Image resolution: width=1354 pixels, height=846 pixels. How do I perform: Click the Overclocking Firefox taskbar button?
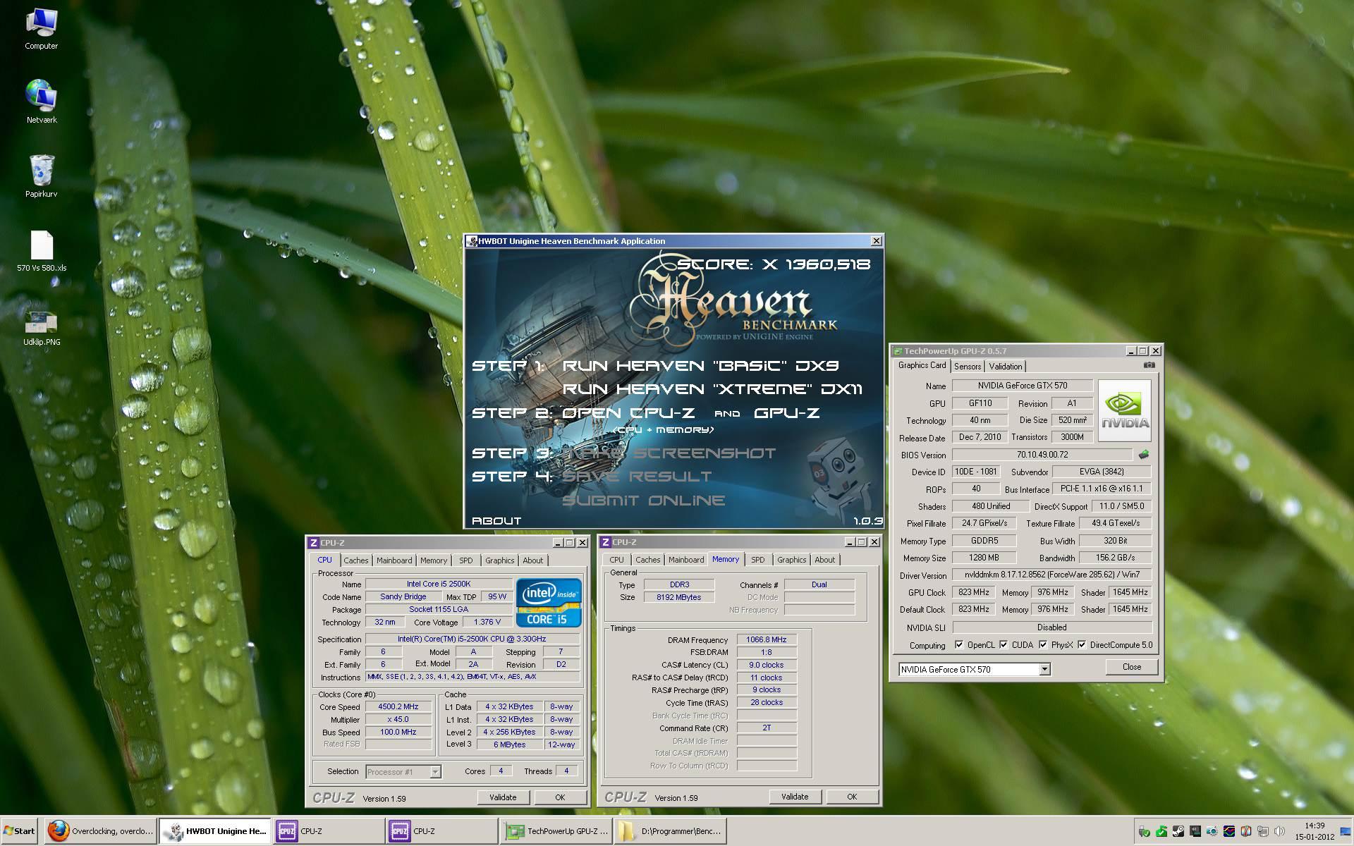point(101,831)
